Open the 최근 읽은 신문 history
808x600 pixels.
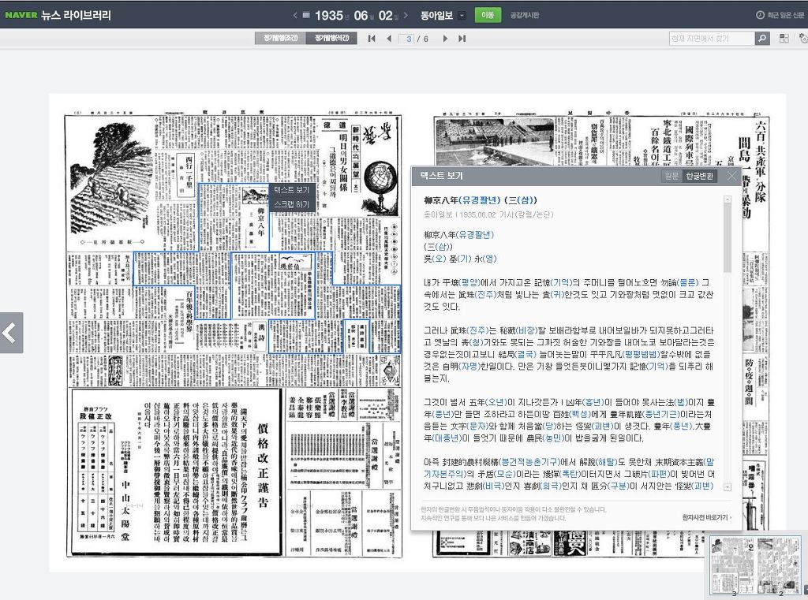pos(780,16)
